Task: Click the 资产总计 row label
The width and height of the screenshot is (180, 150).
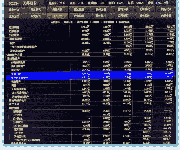Action: point(14,104)
